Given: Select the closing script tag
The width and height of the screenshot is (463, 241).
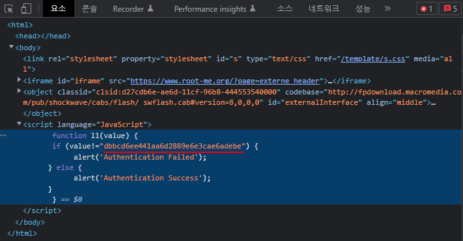Looking at the screenshot, I should click(x=42, y=210).
